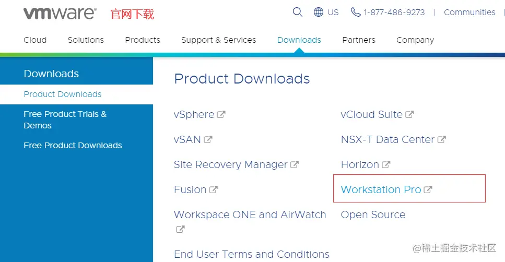505x262 pixels.
Task: Open the Communities link
Action: tap(469, 13)
